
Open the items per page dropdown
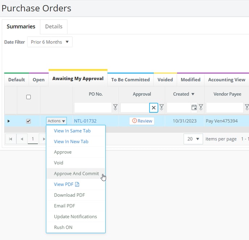(x=193, y=139)
